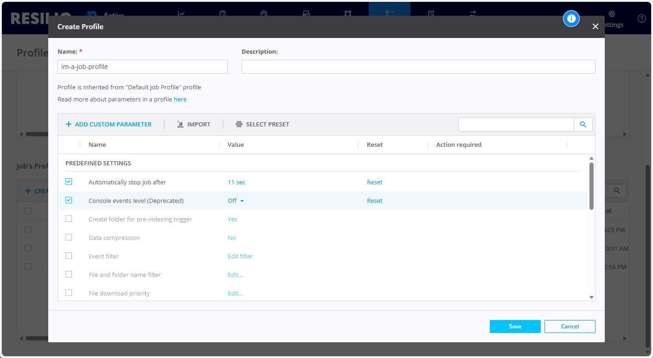
Task: Save the new profile
Action: 515,326
